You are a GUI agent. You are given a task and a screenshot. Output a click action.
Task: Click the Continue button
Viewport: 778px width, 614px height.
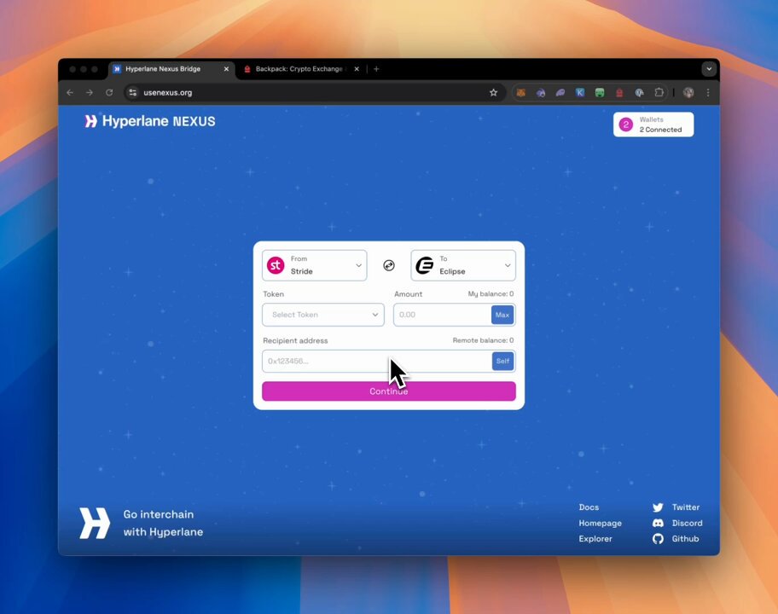coord(389,391)
